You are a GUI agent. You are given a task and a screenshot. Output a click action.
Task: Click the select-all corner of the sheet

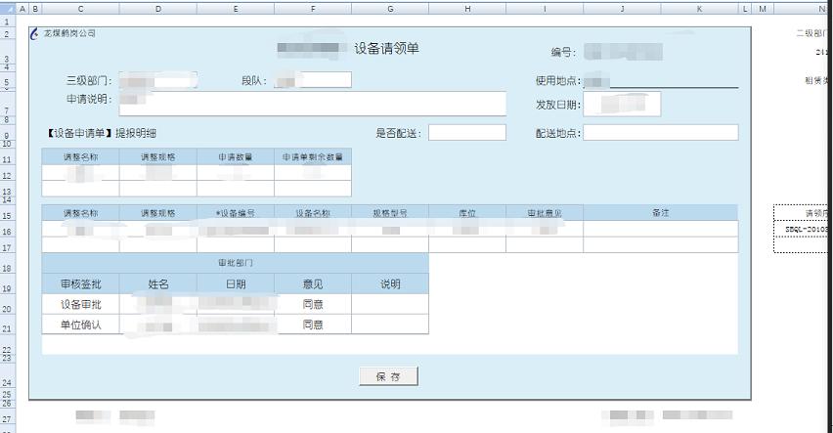8,9
